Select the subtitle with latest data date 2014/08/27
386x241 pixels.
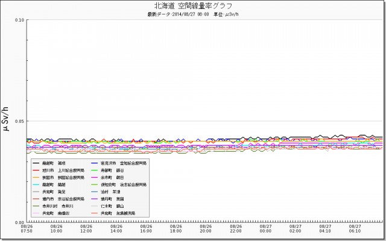pos(193,14)
